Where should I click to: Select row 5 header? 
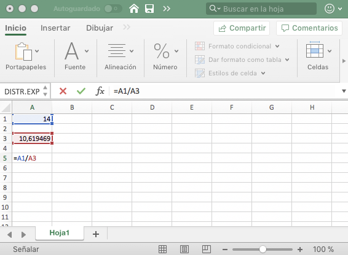5,158
